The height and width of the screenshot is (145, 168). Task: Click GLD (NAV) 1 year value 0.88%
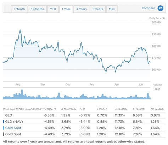pyautogui.click(x=102, y=121)
